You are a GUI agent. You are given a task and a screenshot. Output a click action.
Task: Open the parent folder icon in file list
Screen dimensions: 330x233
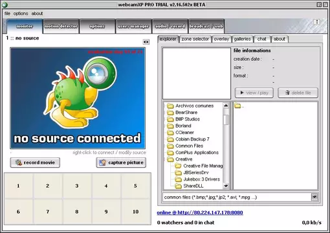click(237, 105)
